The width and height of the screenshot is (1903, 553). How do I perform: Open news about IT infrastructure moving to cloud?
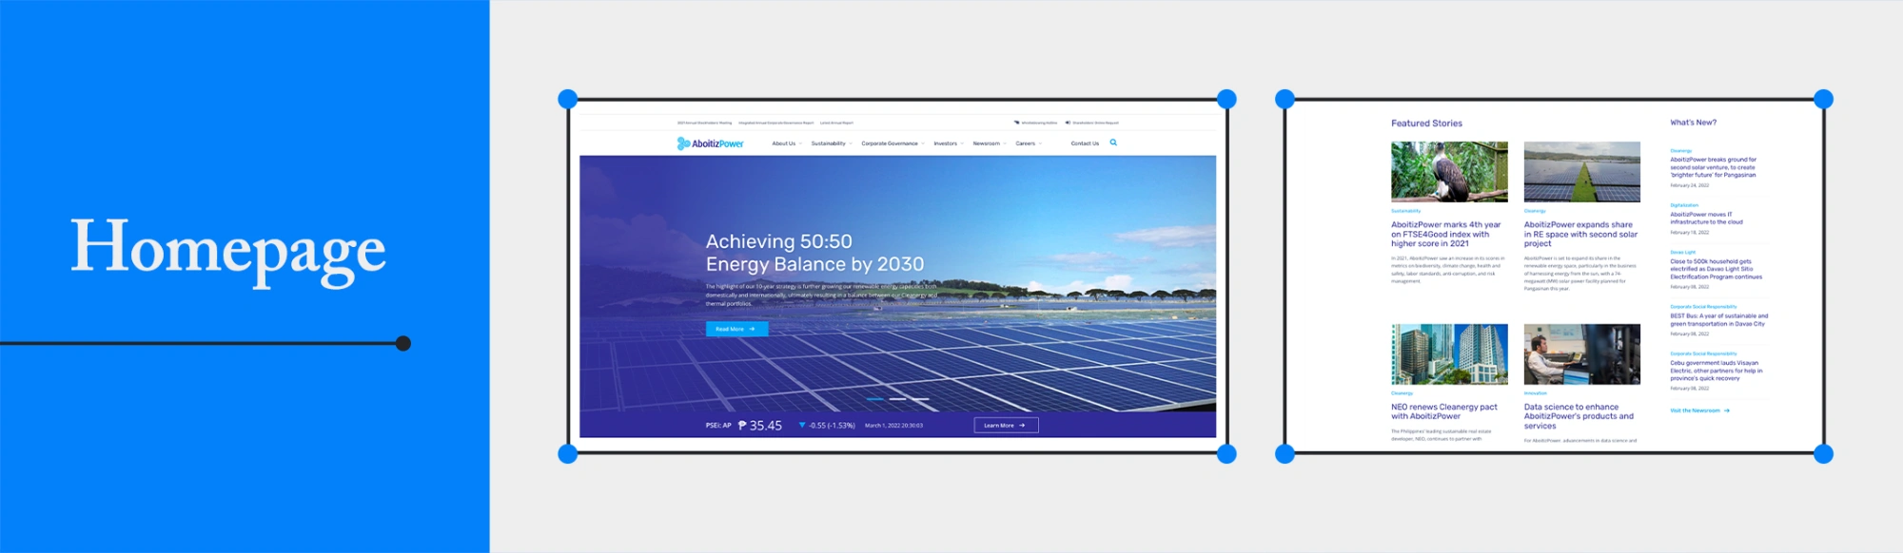1706,219
